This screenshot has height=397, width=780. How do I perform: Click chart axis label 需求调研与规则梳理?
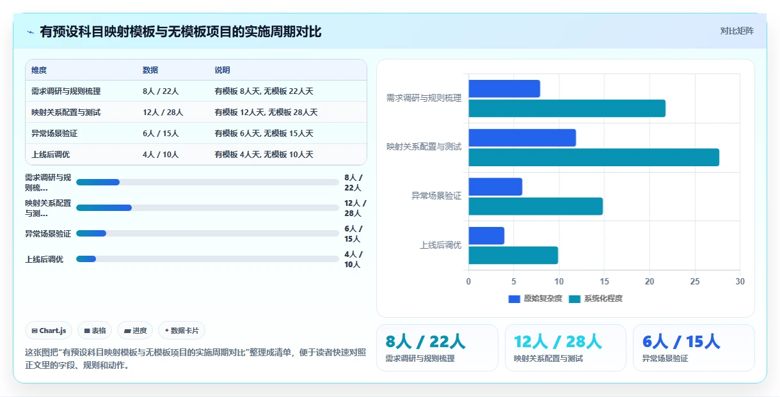(x=424, y=98)
